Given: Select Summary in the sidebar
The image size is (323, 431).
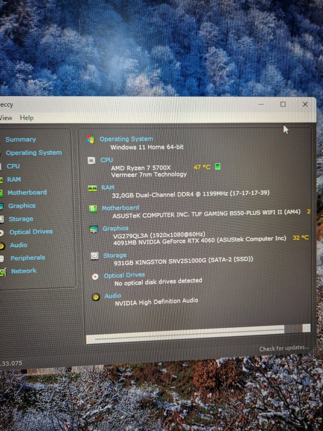Looking at the screenshot, I should tap(21, 139).
